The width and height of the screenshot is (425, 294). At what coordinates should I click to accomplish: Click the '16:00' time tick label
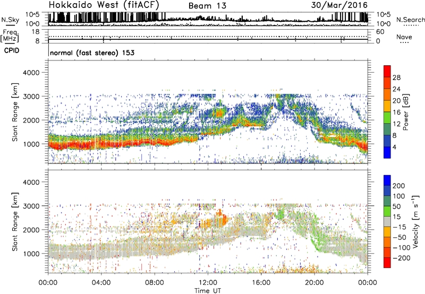pos(261,283)
